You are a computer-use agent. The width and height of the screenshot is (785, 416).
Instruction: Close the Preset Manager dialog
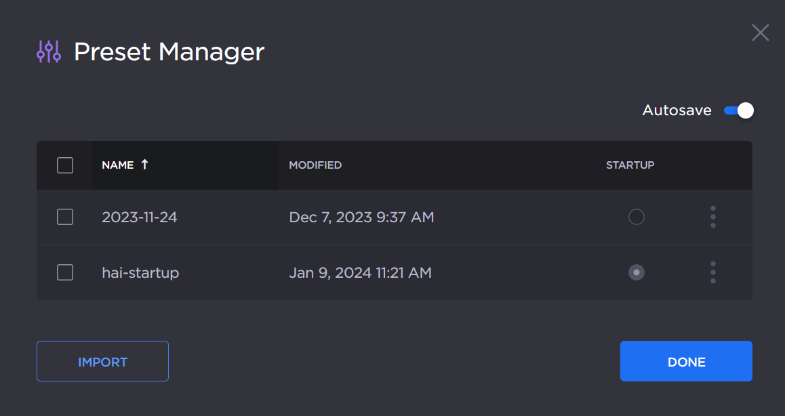(760, 33)
